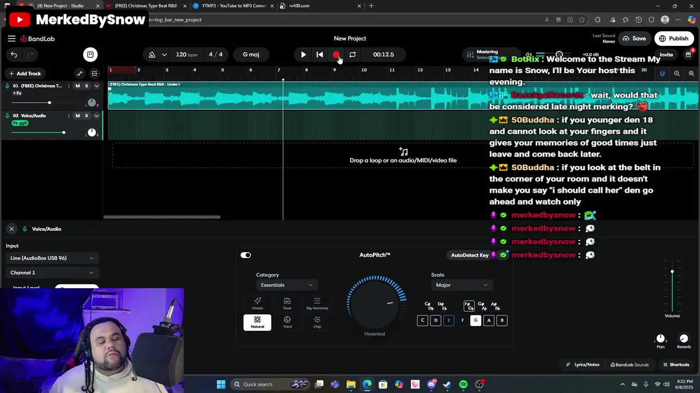Open Spotify from the taskbar
The image size is (700, 393).
(463, 385)
